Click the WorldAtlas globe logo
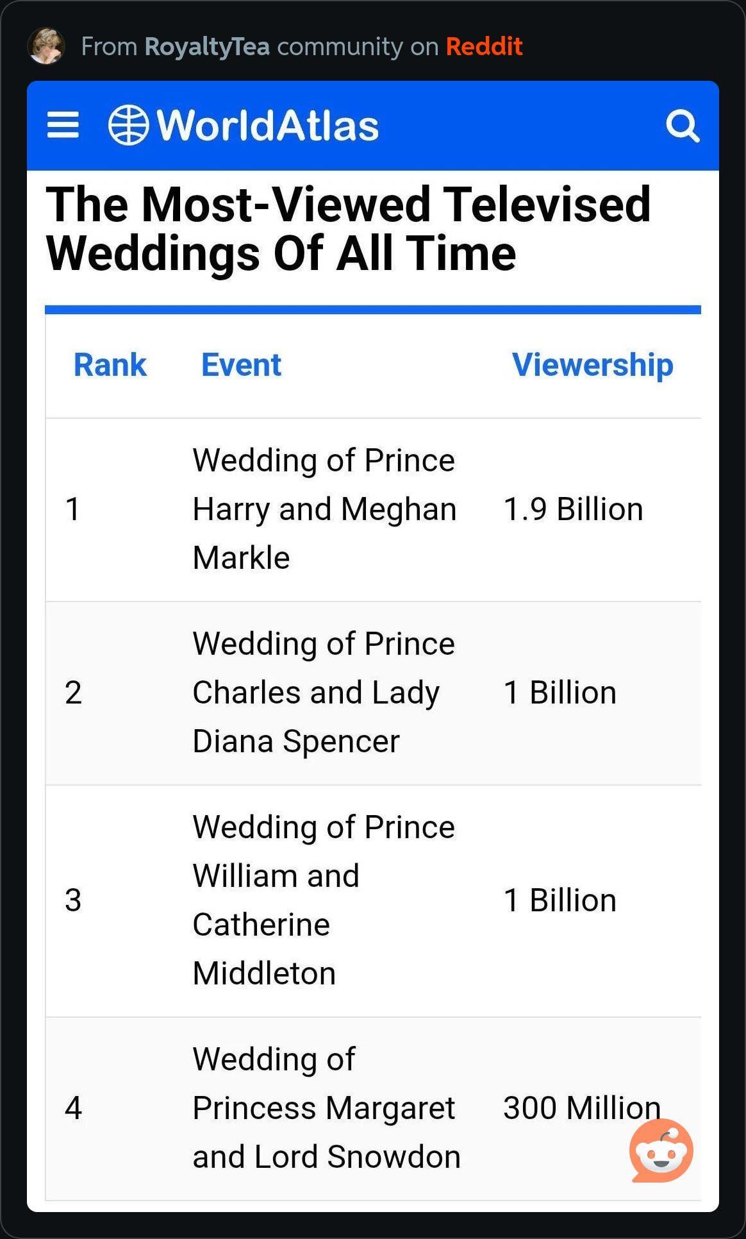The height and width of the screenshot is (1239, 746). click(x=128, y=125)
